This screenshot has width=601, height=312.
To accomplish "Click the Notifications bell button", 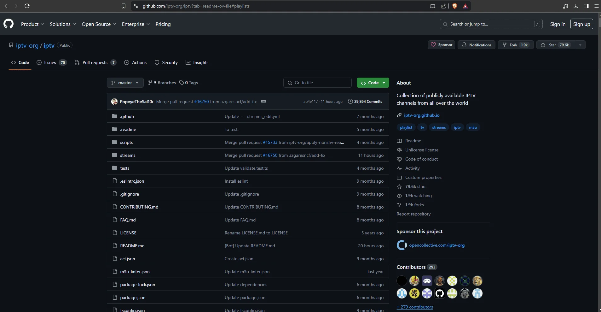I will click(x=477, y=45).
